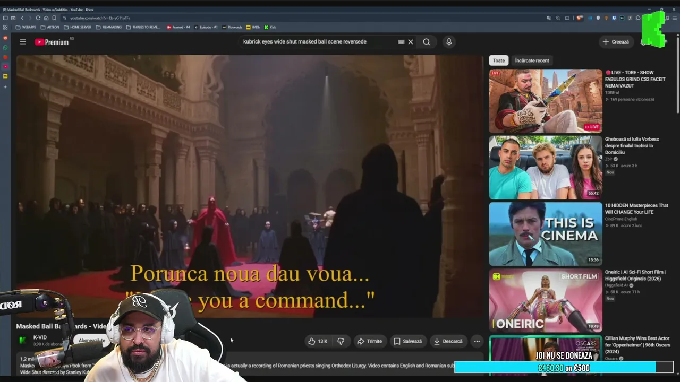680x382 pixels.
Task: Open the WhatsApp icon in Brave sidebar
Action: [x=5, y=47]
